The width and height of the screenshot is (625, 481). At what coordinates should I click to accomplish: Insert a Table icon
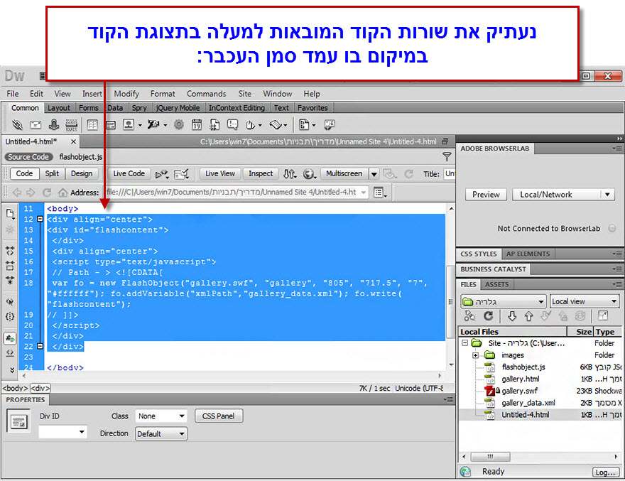[92, 125]
